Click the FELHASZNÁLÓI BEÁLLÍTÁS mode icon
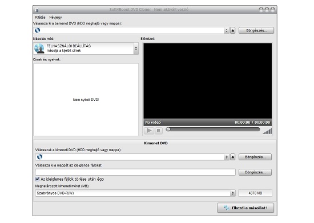314x223 pixels. pos(39,48)
